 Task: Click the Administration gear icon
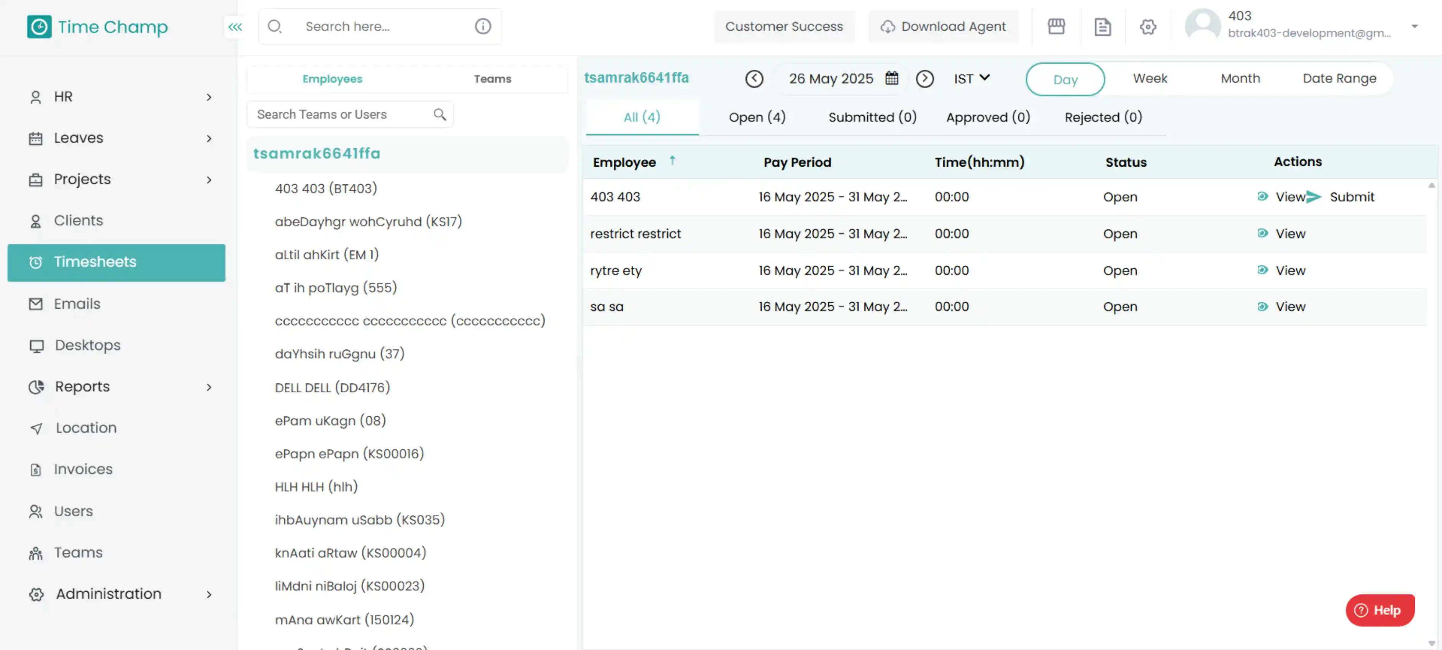pos(36,594)
